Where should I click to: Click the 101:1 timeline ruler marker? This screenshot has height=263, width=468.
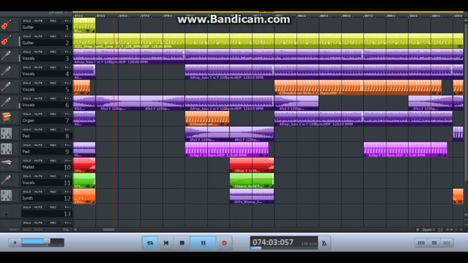pyautogui.click(x=414, y=16)
